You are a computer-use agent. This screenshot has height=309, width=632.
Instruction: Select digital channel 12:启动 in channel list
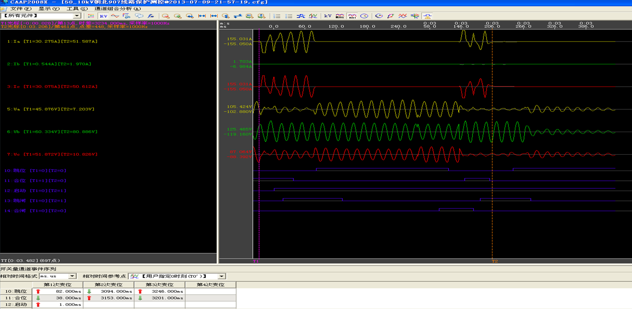[x=35, y=191]
